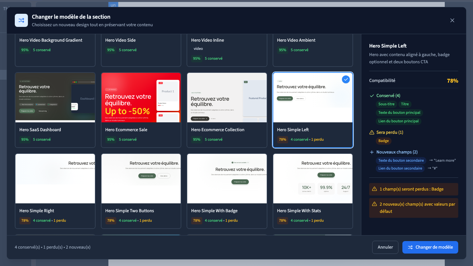The height and width of the screenshot is (266, 473).
Task: Select the Hero SaaS Dashboard template thumbnail
Action: (55, 97)
